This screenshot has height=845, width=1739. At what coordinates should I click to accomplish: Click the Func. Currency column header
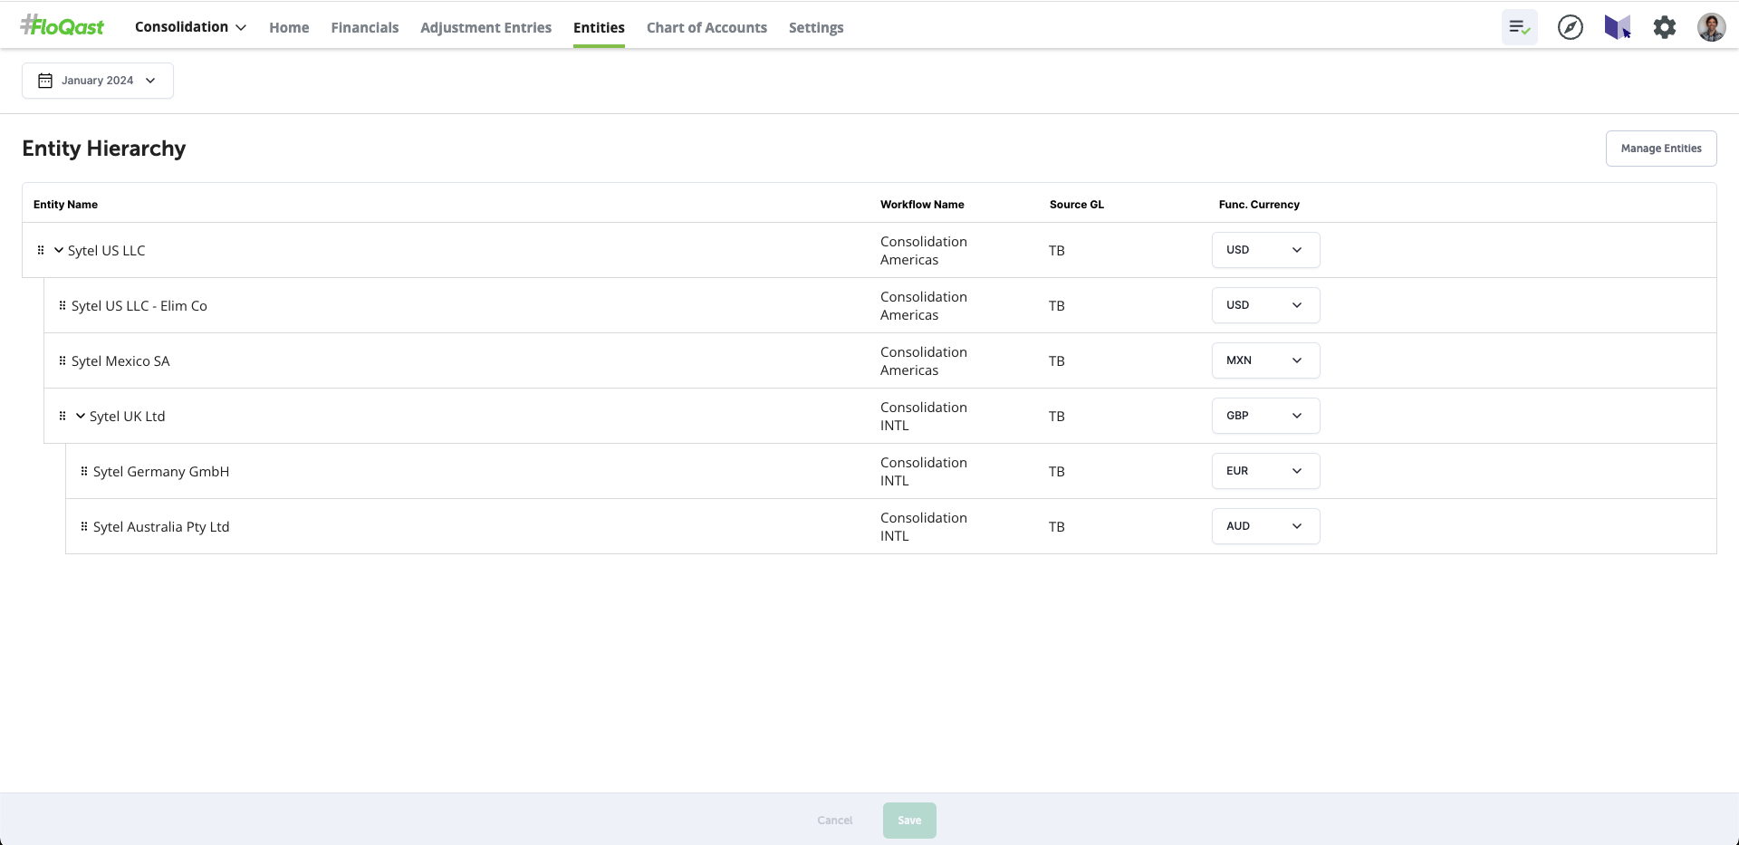1259,205
